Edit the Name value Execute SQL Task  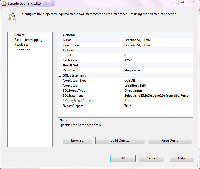tap(158, 40)
